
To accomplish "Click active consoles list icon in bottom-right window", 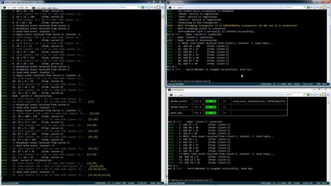I will pos(314,95).
